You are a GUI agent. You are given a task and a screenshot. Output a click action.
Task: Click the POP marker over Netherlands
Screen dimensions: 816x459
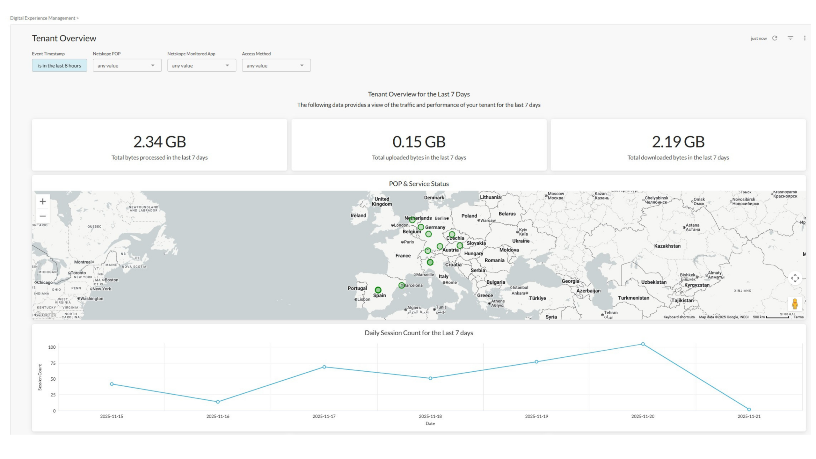point(412,220)
